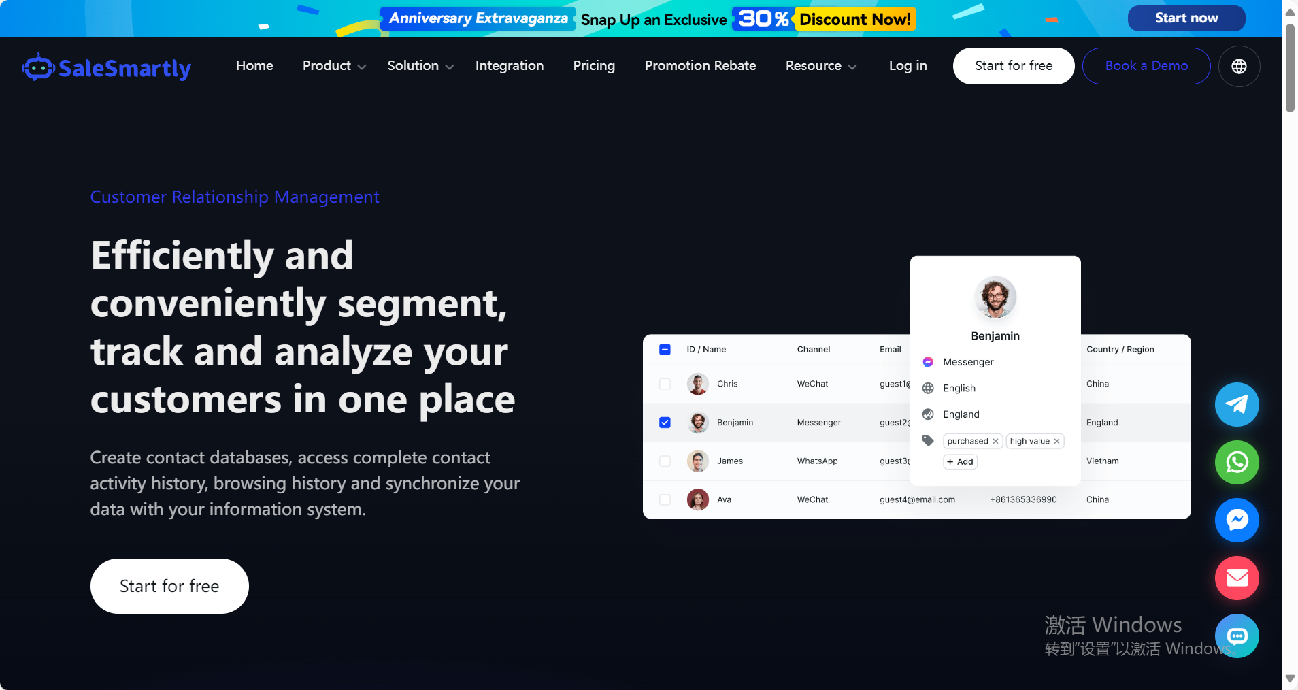Expand the Product dropdown menu
The height and width of the screenshot is (690, 1298).
point(334,66)
